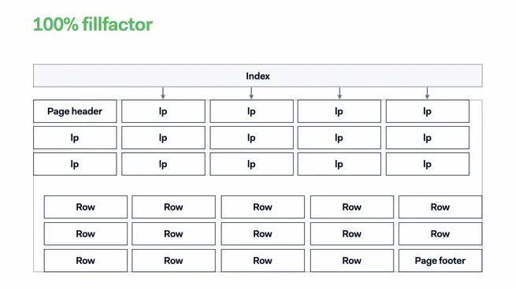
Task: Click the center Row box in the grid
Action: coord(263,234)
